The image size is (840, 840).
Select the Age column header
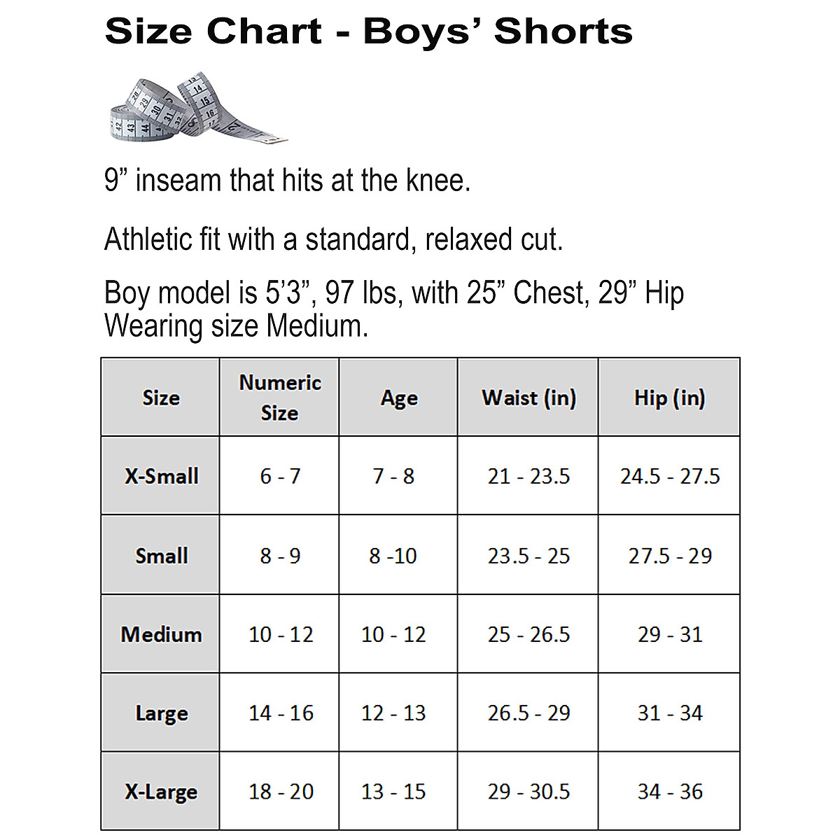(398, 398)
